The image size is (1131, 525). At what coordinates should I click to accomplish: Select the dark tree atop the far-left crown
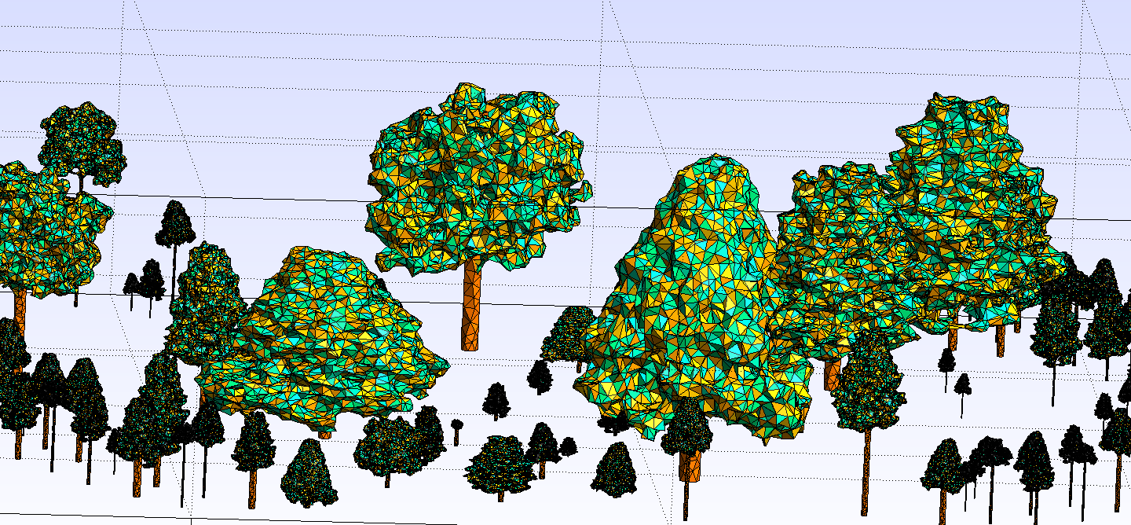coord(82,147)
